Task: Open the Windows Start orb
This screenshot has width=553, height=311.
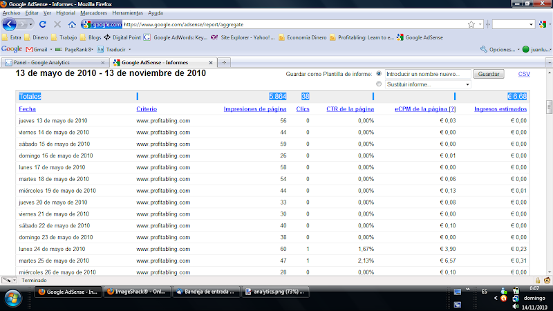Action: 13,299
